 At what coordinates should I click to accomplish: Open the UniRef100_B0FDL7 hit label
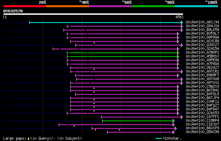tap(202, 34)
